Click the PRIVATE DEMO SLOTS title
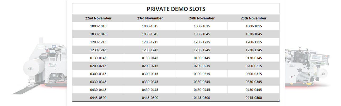This screenshot has width=341, height=106. tap(176, 9)
